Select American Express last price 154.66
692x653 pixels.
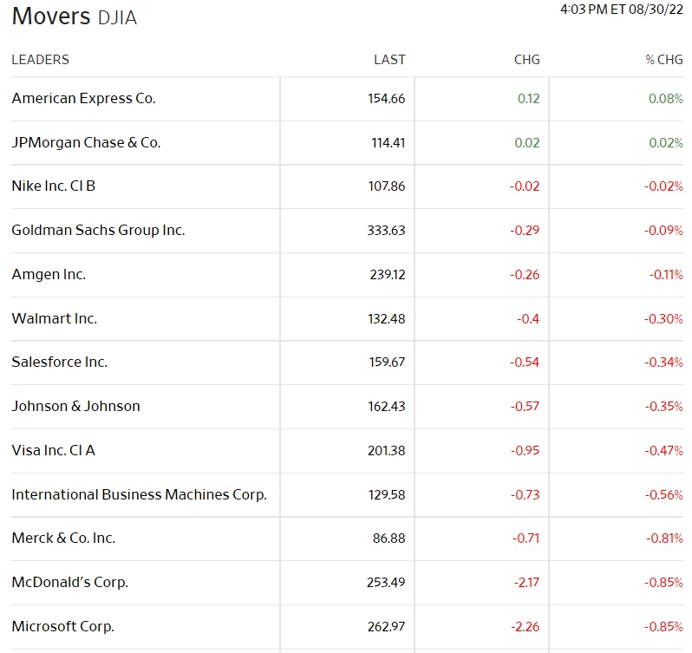[x=387, y=98]
